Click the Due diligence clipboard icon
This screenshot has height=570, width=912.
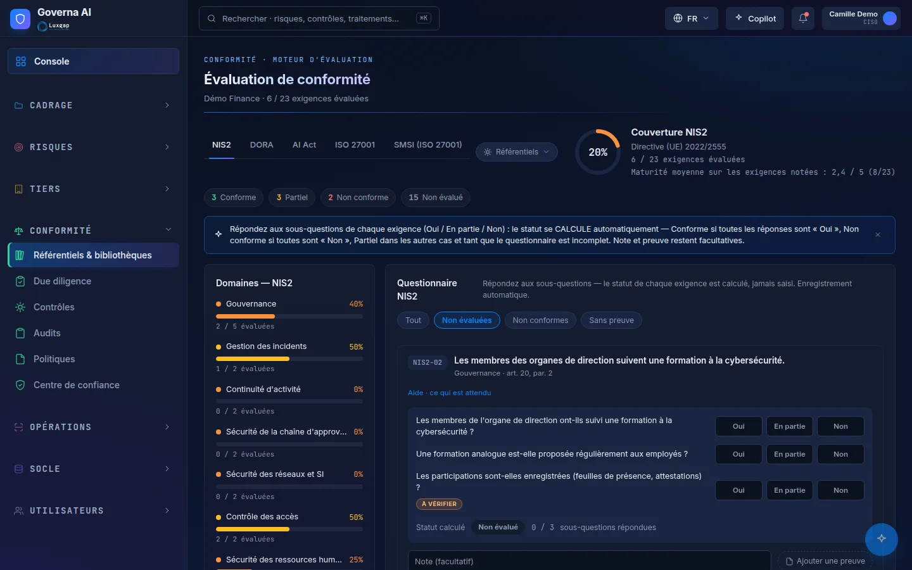pyautogui.click(x=20, y=281)
